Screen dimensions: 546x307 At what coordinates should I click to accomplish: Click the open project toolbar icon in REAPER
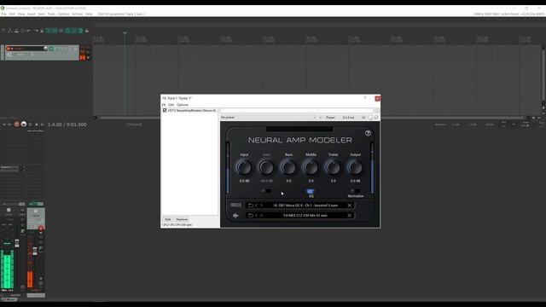click(9, 31)
